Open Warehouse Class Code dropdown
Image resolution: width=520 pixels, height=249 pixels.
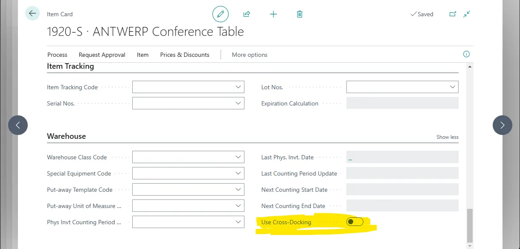tap(238, 157)
